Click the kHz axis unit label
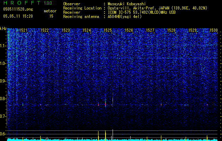The width and height of the screenshot is (222, 141). pyautogui.click(x=3, y=29)
